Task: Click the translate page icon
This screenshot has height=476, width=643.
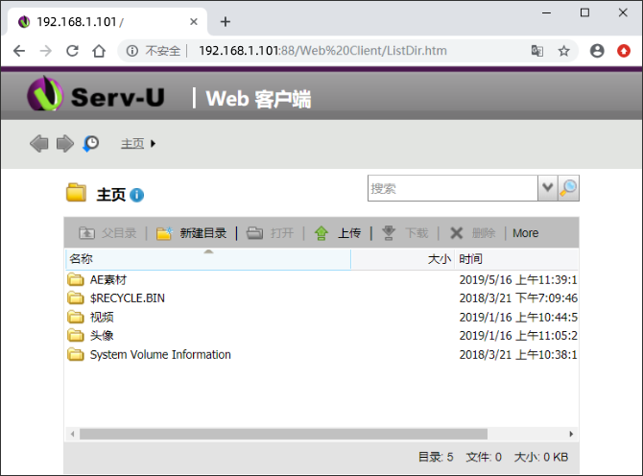Action: (x=537, y=51)
